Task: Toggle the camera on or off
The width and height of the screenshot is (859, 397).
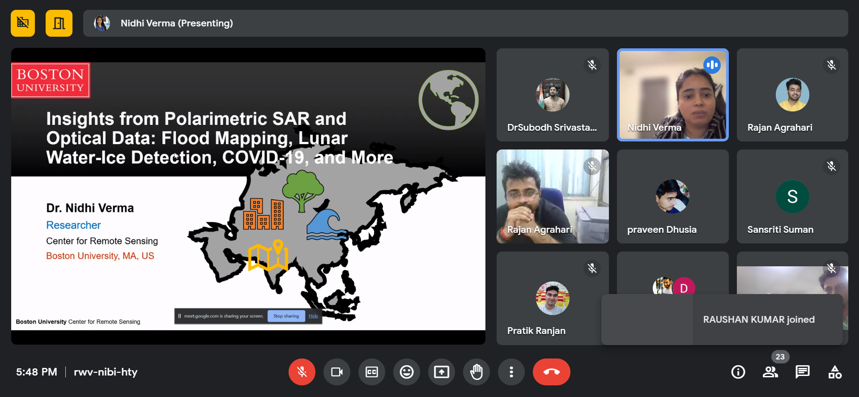Action: pyautogui.click(x=337, y=372)
